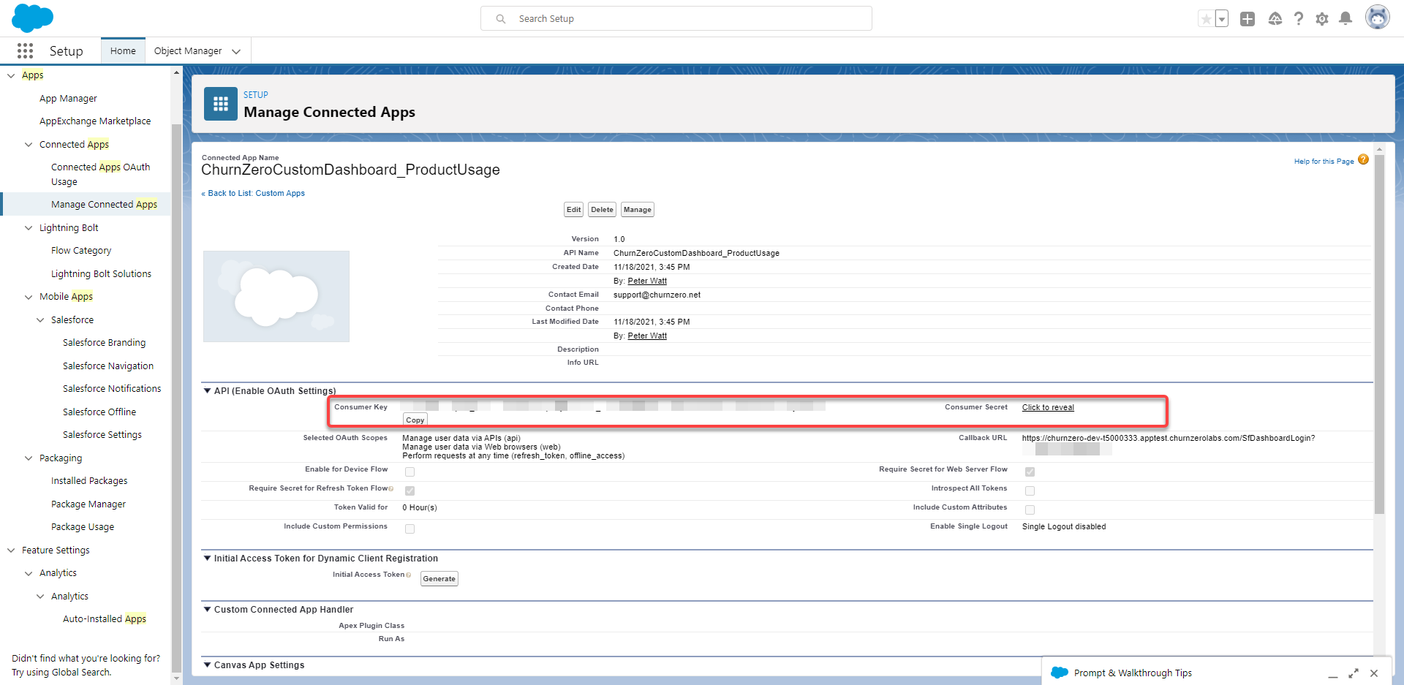Screen dimensions: 1404x685
Task: Collapse the Initial Access Token section
Action: point(207,558)
